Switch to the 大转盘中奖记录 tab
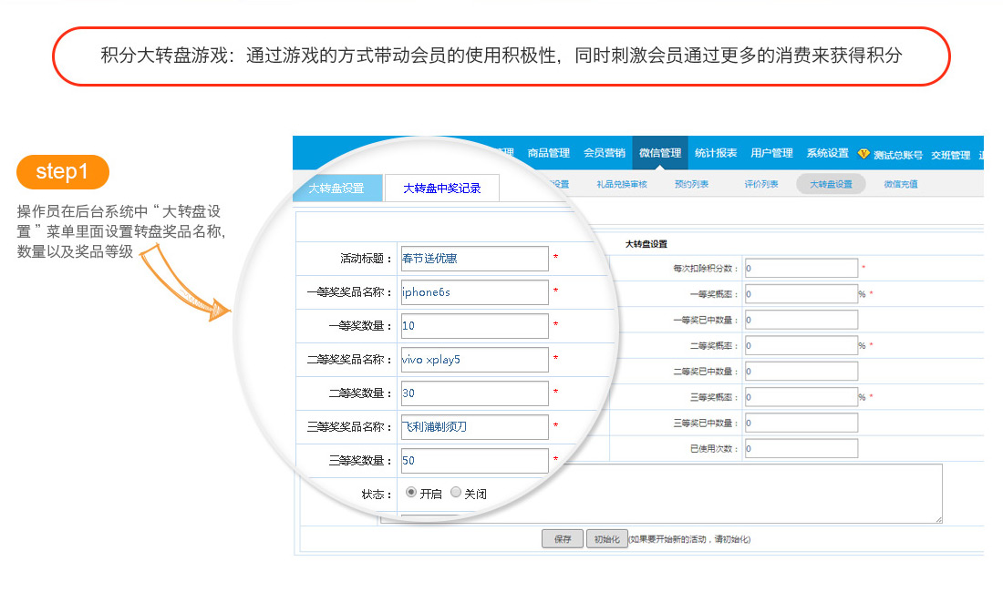 pos(441,189)
